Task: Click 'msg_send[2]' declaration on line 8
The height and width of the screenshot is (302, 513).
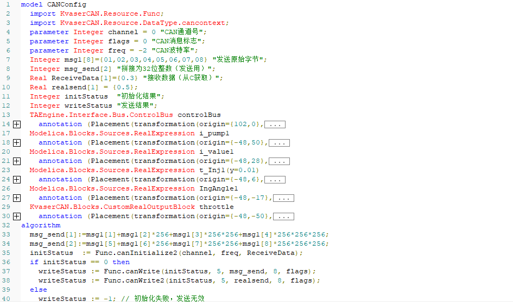Action: click(88, 69)
